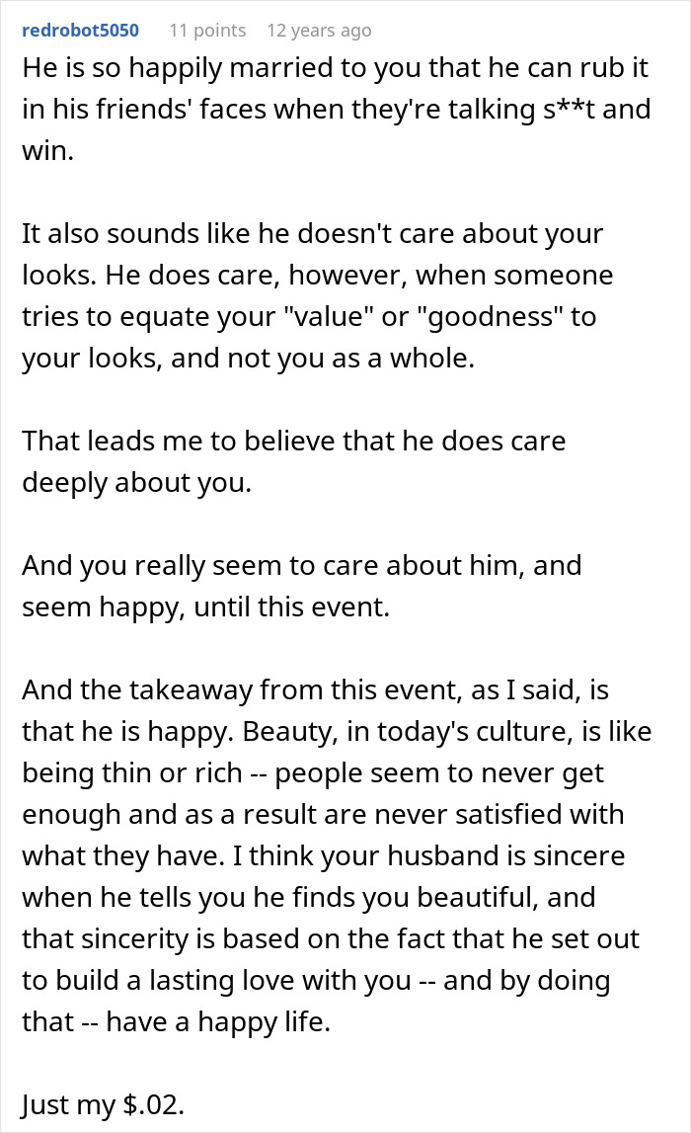This screenshot has height=1133, width=691.
Task: Click the "12 years ago" timestamp
Action: pyautogui.click(x=320, y=31)
